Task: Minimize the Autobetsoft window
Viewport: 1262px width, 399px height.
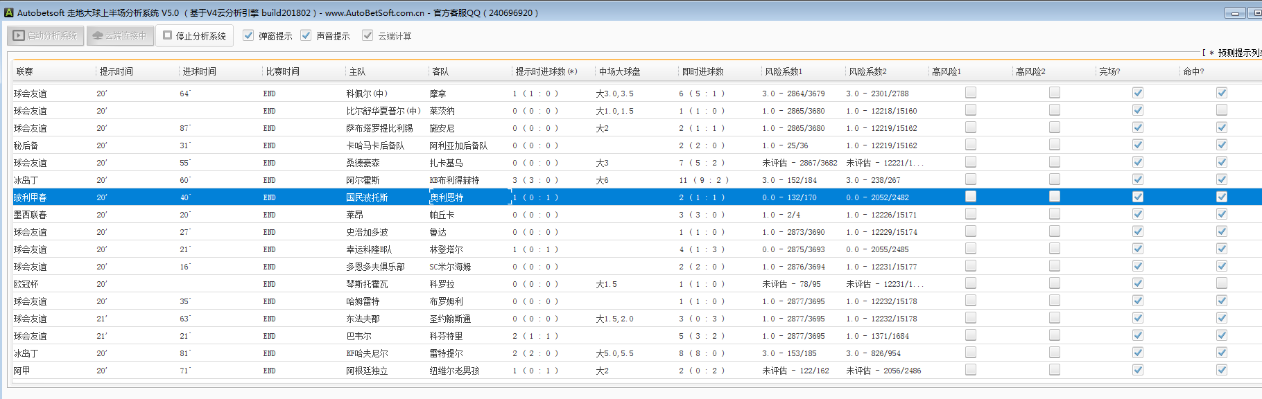Action: coord(1234,12)
